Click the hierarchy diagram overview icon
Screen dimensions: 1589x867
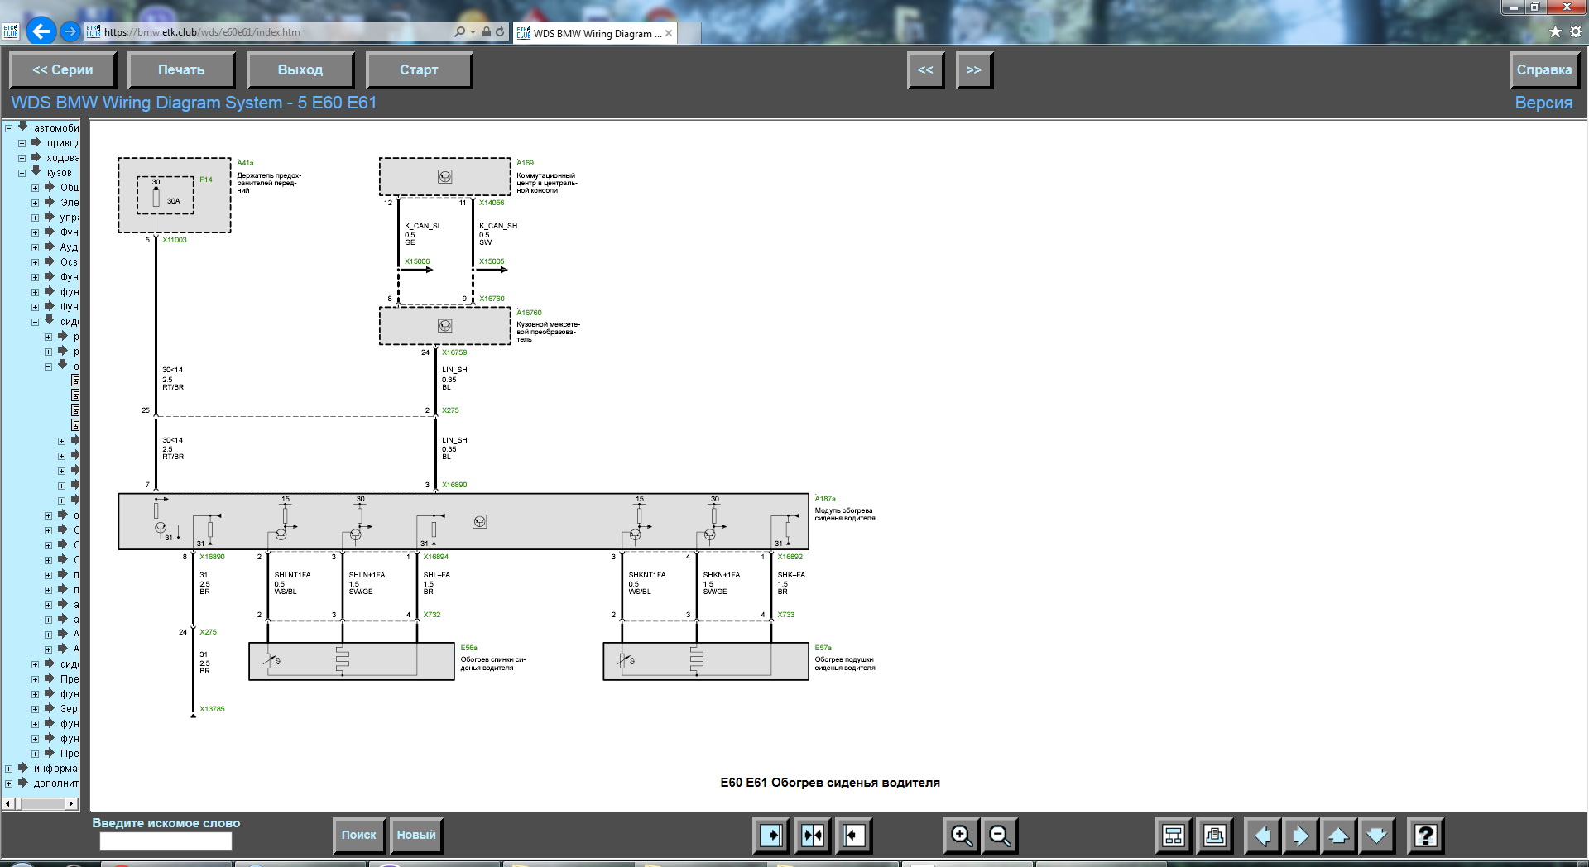(x=1174, y=836)
